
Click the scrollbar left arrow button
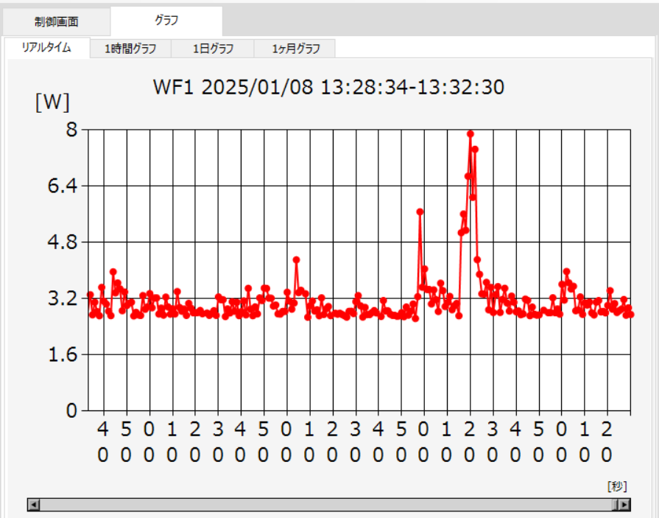(33, 505)
